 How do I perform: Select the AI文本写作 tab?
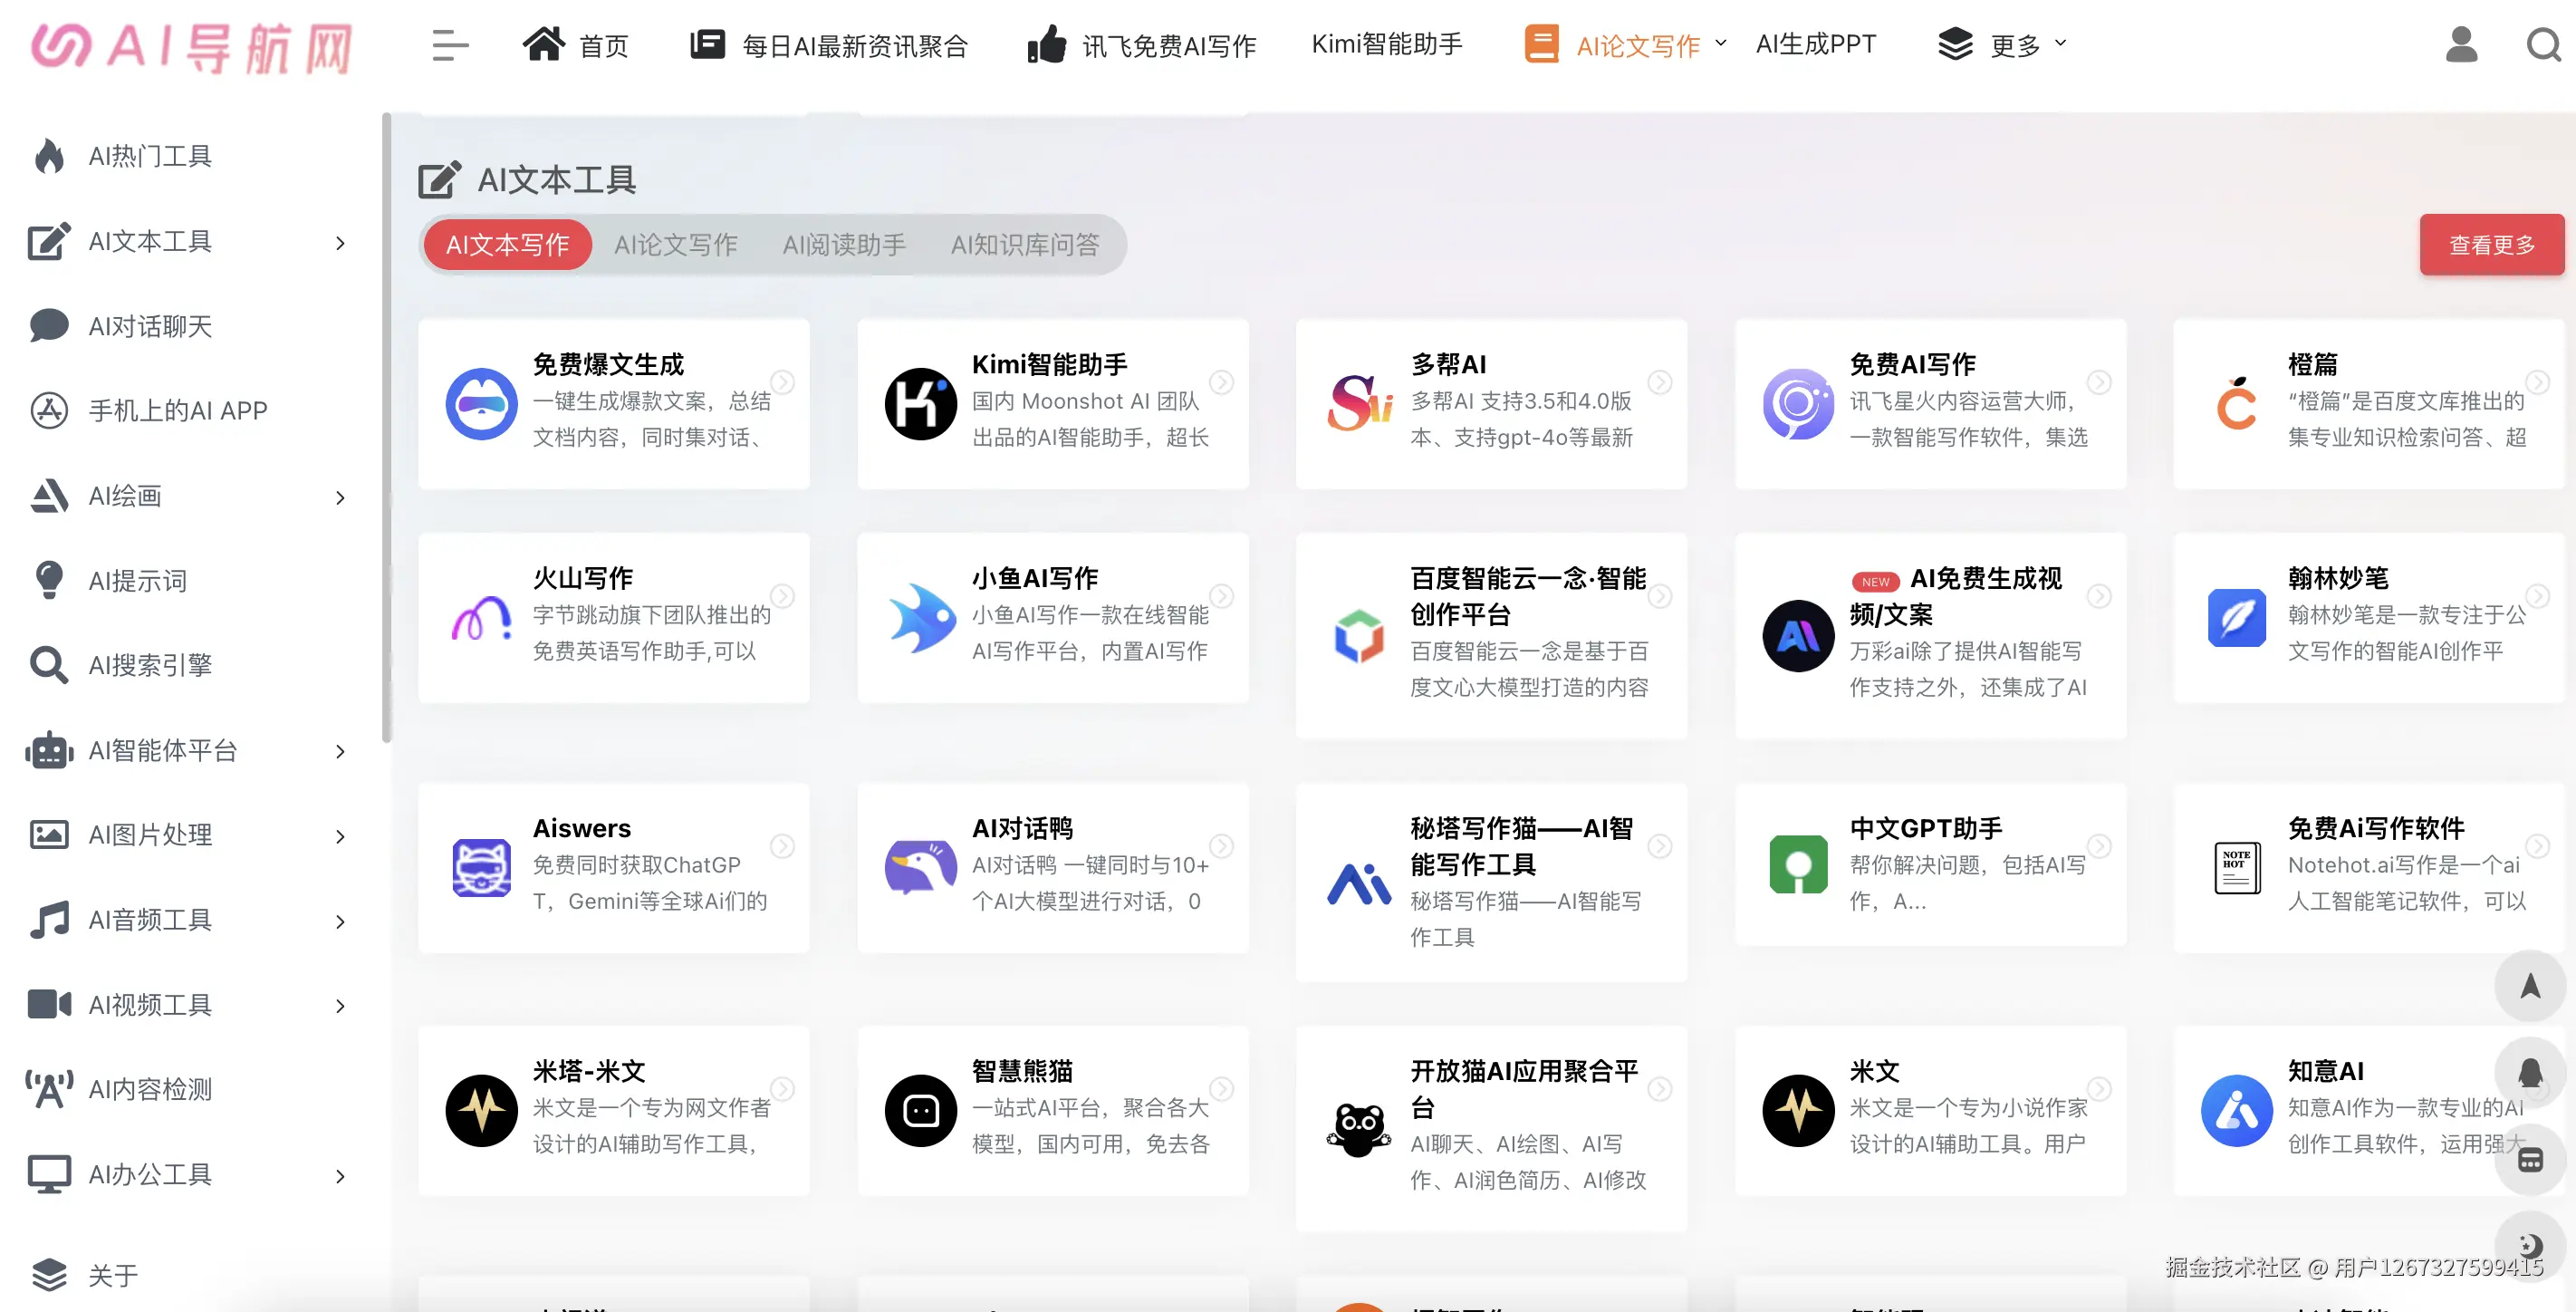point(507,244)
